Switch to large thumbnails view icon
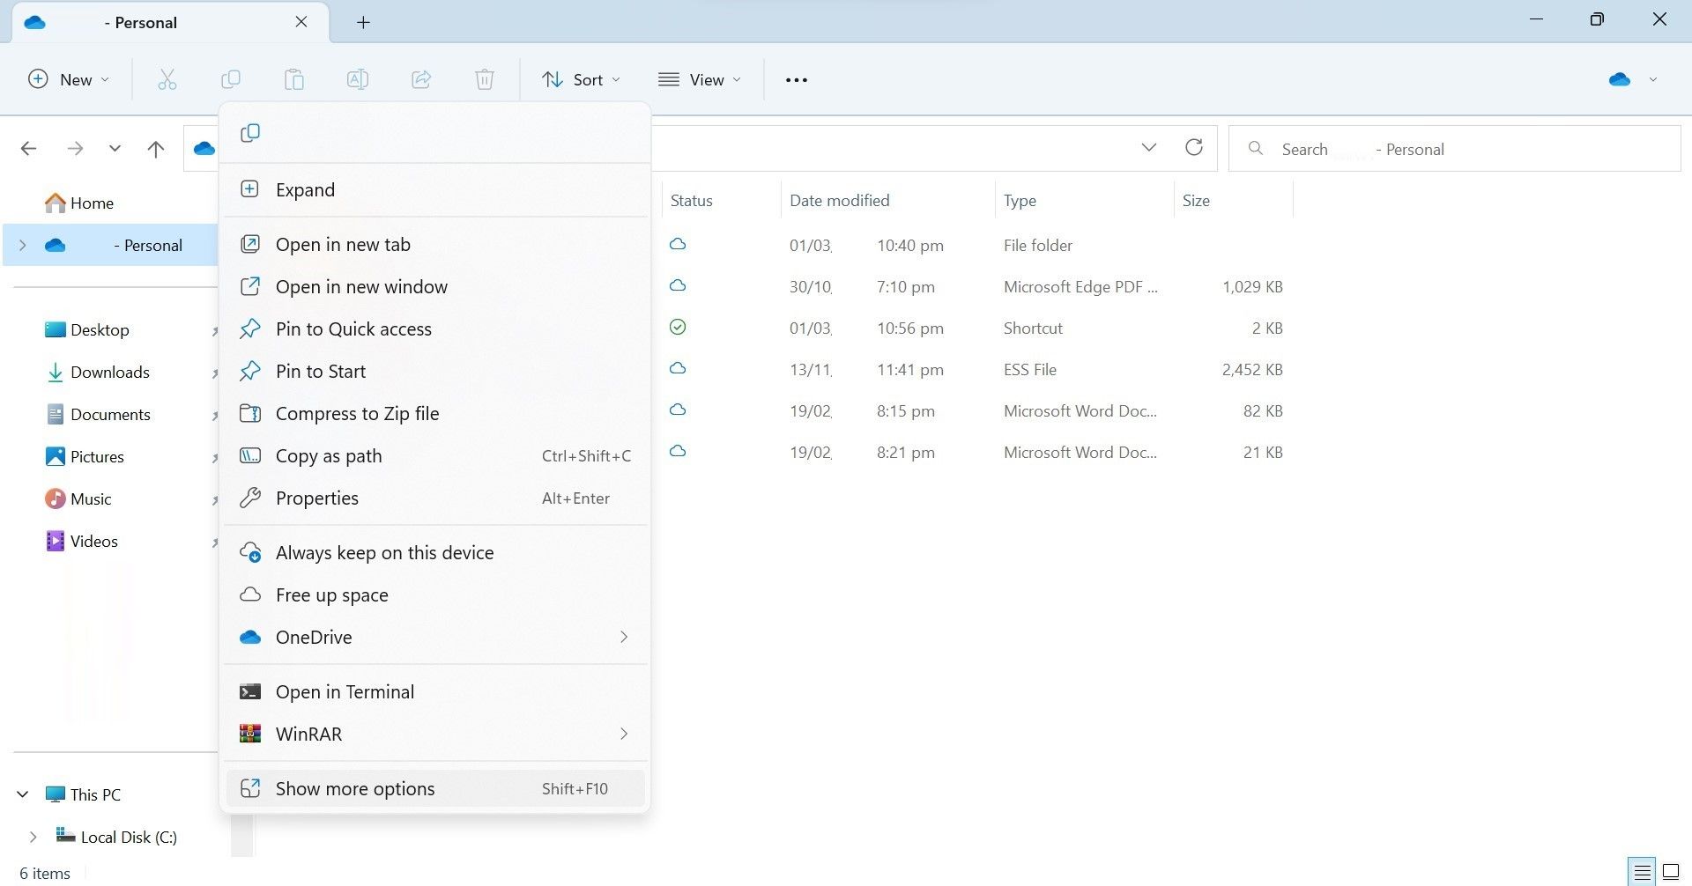The image size is (1692, 886). point(1670,873)
